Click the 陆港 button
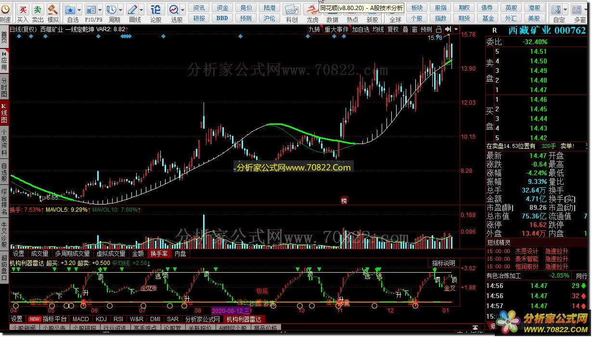This screenshot has width=592, height=337. point(270,8)
